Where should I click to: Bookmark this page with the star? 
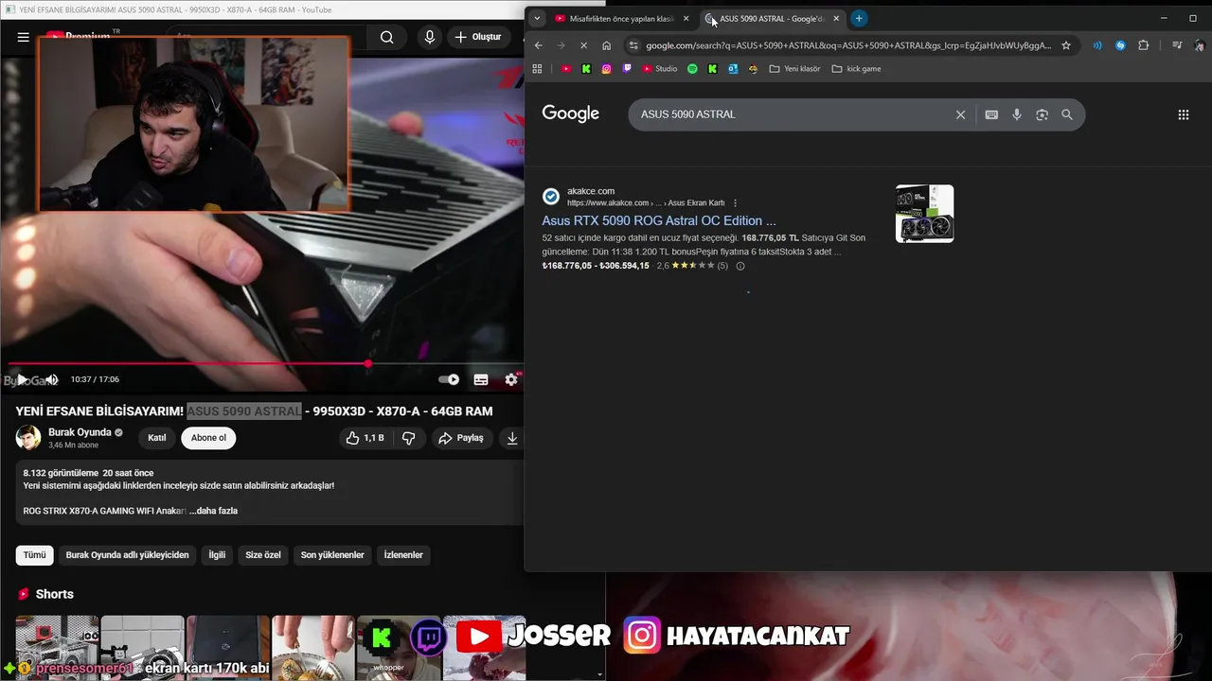(1066, 45)
